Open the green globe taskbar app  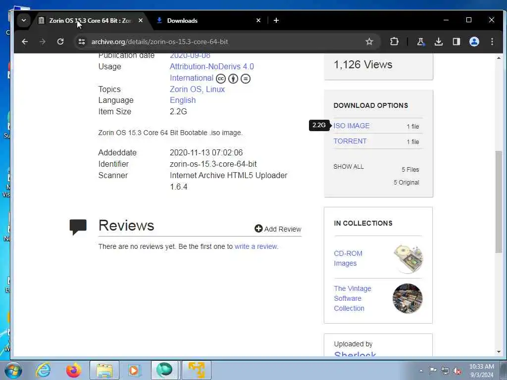[164, 370]
